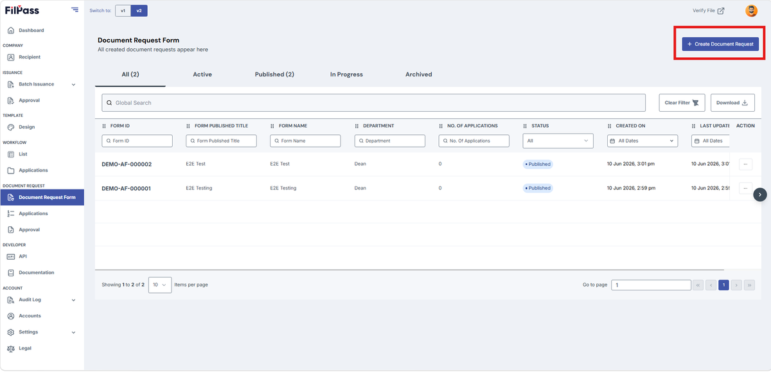
Task: Click the Form Name filter field
Action: tap(305, 141)
